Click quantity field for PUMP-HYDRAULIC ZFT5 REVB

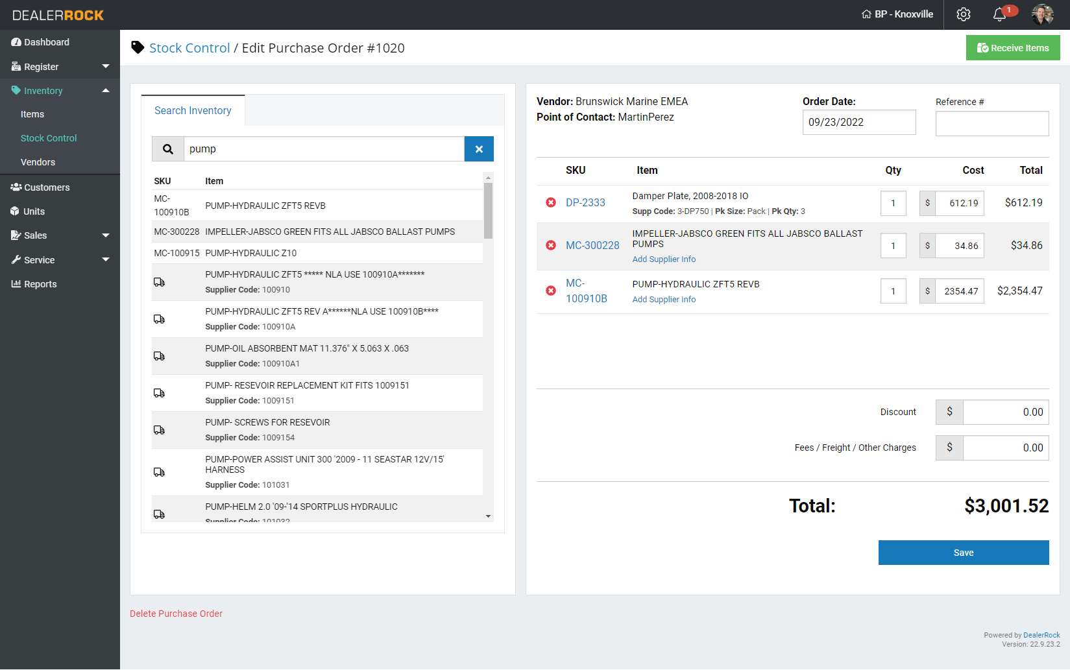pos(894,291)
